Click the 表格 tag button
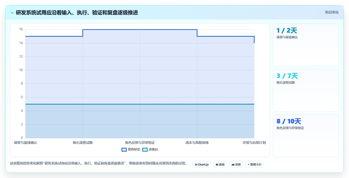The width and height of the screenshot is (349, 178). pos(220,164)
